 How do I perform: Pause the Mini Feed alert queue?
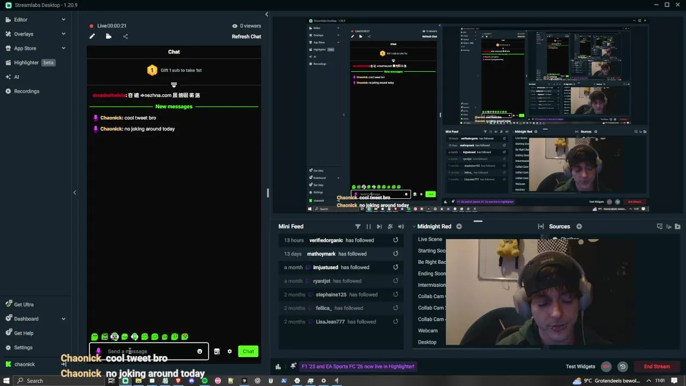coord(368,226)
